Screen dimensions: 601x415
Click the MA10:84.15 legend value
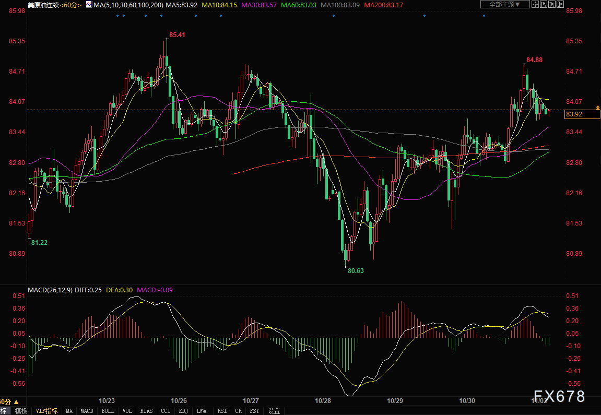[220, 5]
